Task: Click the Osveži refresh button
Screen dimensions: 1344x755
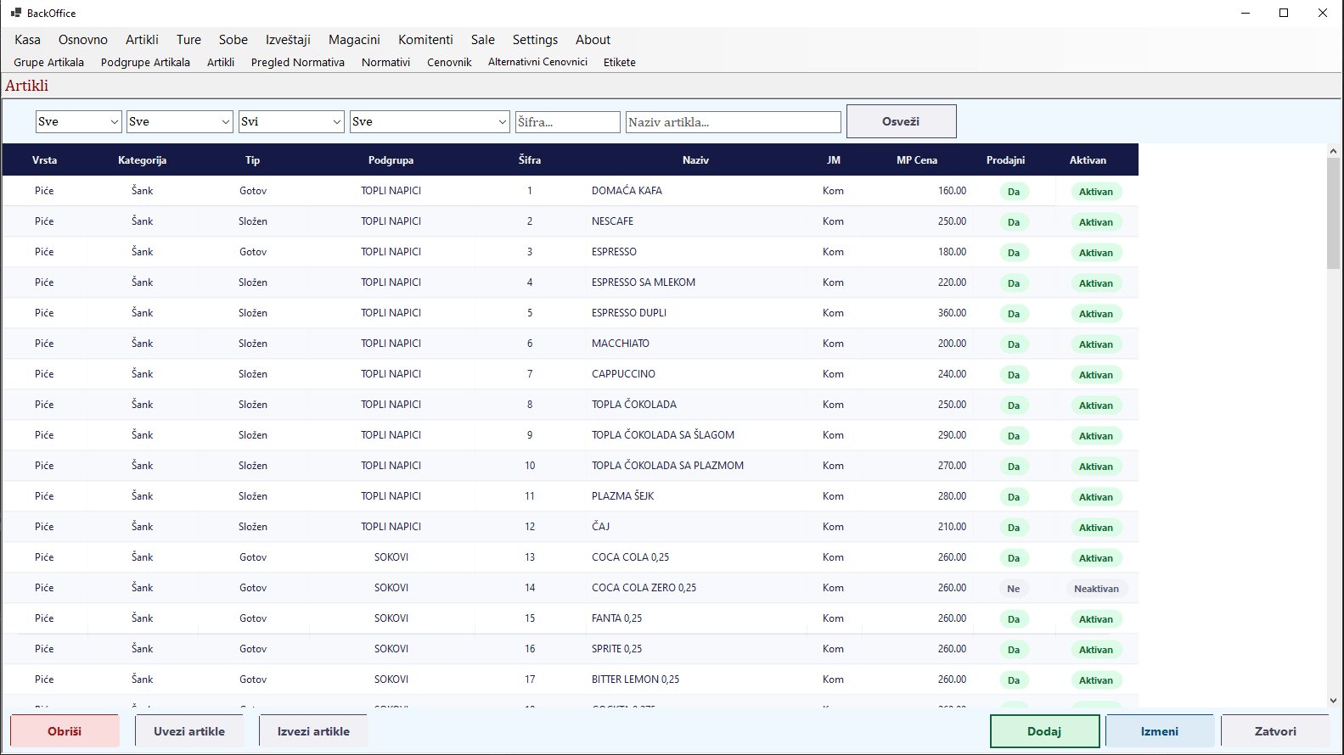Action: 902,121
